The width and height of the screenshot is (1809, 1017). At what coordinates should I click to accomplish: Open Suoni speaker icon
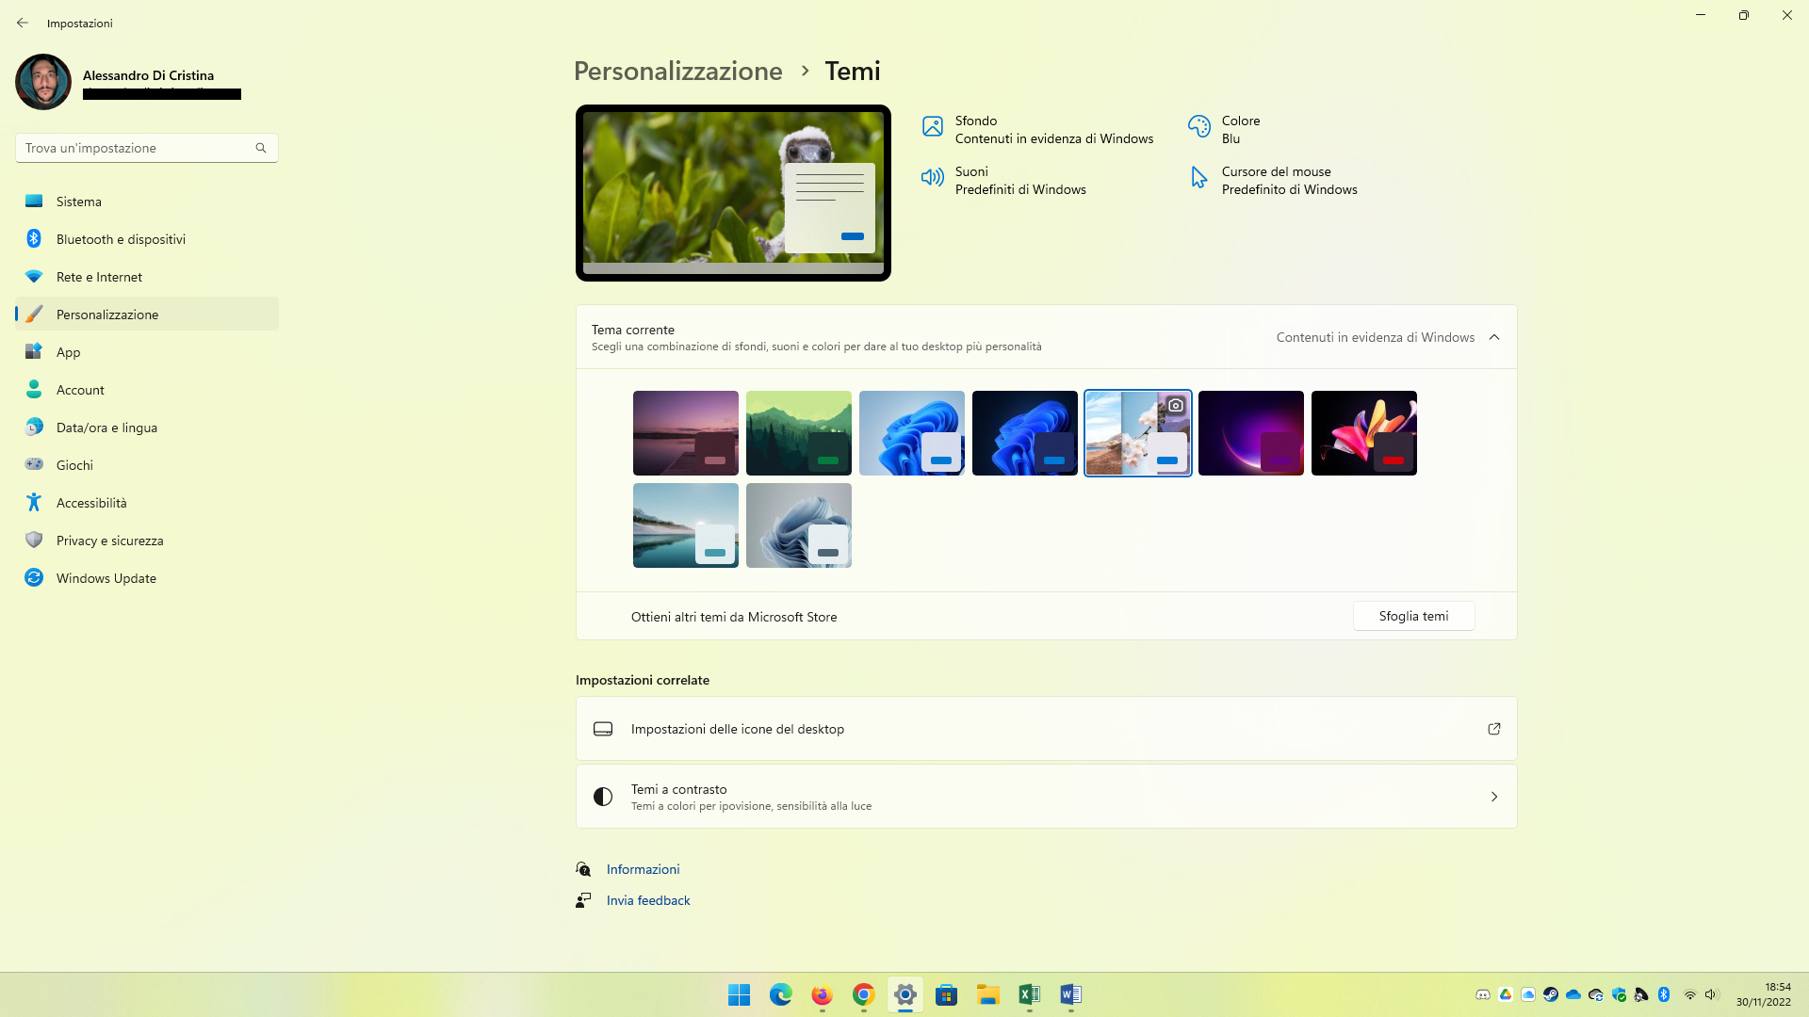pyautogui.click(x=932, y=178)
